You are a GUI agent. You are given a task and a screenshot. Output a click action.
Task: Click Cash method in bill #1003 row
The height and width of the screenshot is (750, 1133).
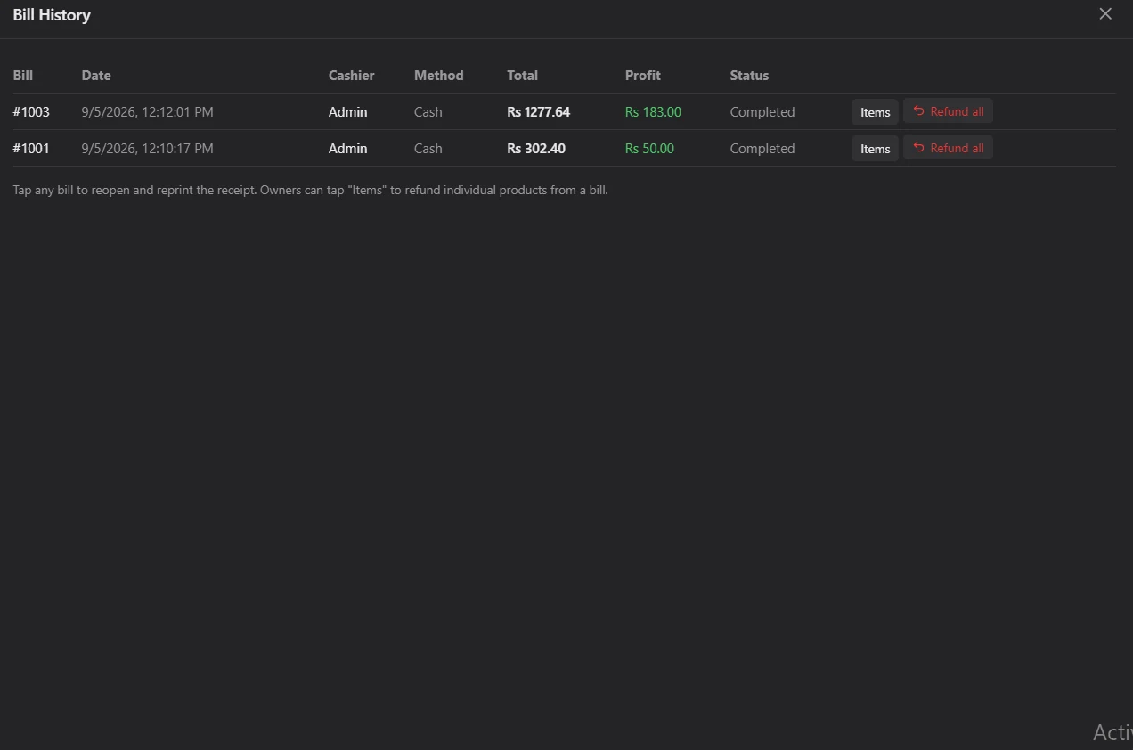pyautogui.click(x=428, y=112)
